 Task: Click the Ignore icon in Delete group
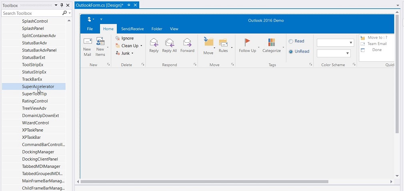(118, 38)
